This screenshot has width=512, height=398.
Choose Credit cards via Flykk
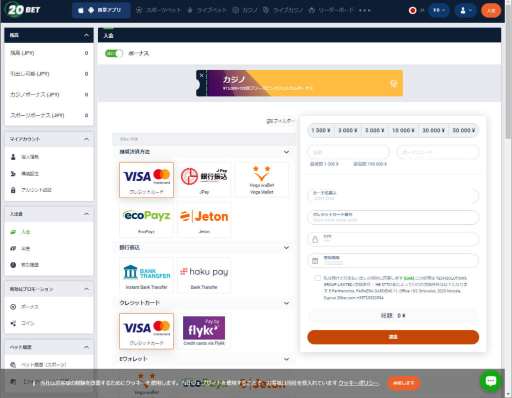tap(204, 331)
